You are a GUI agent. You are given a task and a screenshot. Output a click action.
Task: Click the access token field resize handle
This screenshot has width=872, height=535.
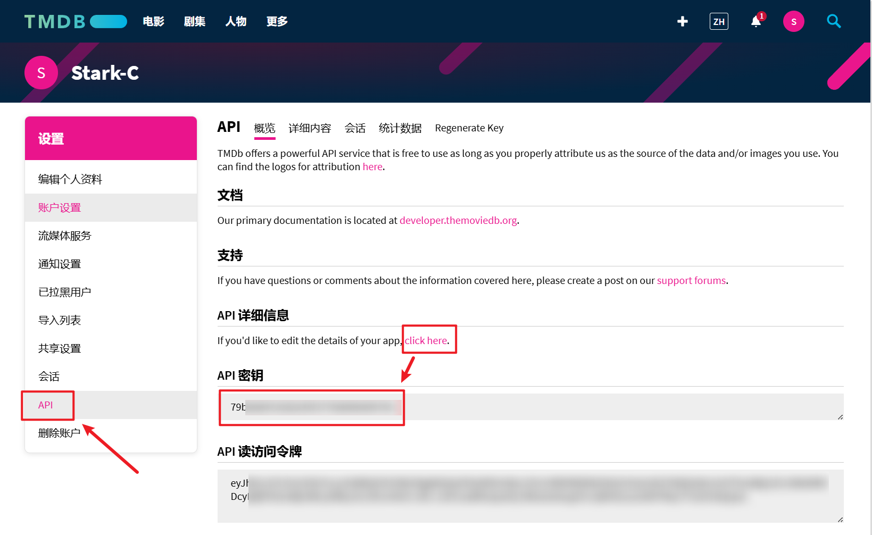point(840,519)
